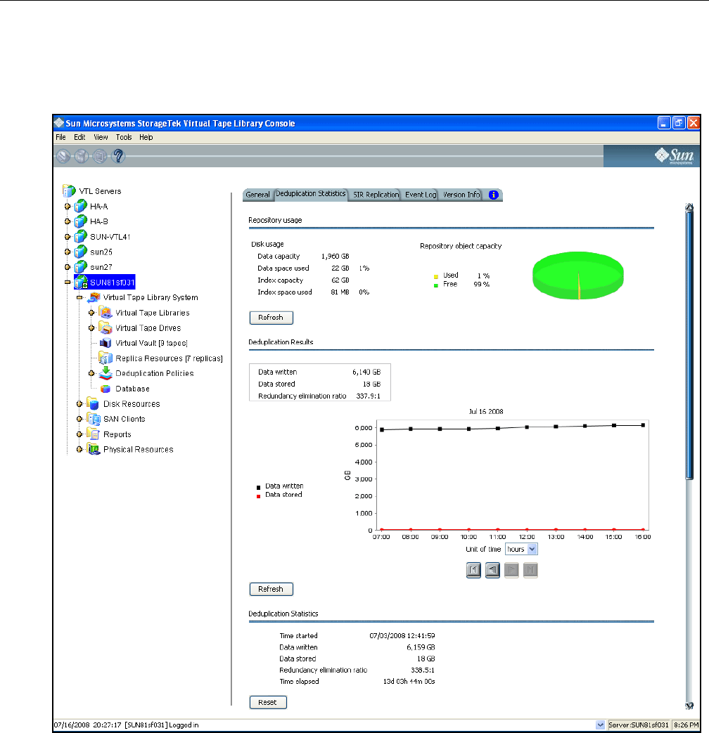Click the blue info icon after Version Info
The image size is (709, 733).
tap(493, 195)
